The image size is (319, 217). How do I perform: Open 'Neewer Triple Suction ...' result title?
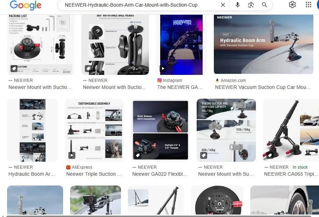pyautogui.click(x=94, y=174)
